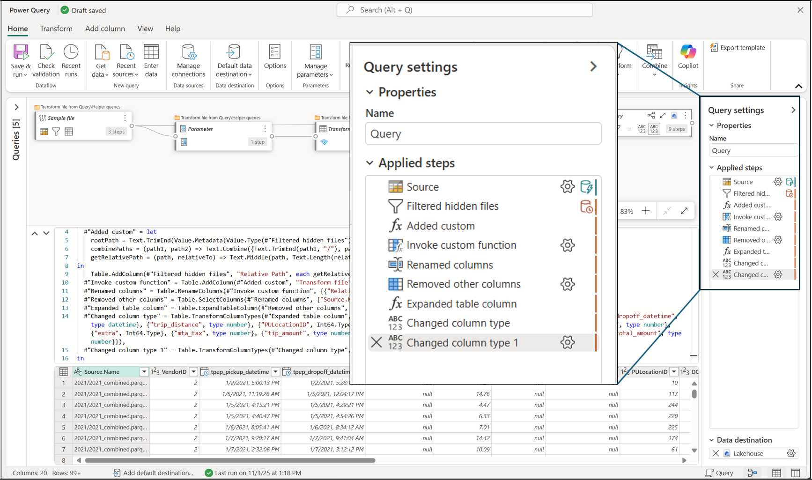Switch to the Add column tab
The width and height of the screenshot is (812, 480).
coord(105,29)
